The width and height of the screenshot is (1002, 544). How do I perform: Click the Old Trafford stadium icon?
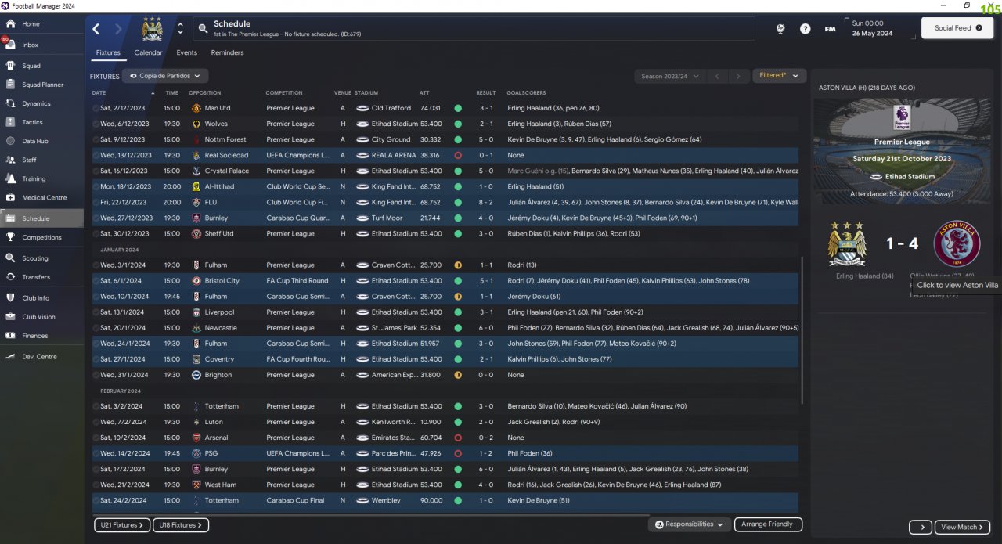click(362, 108)
